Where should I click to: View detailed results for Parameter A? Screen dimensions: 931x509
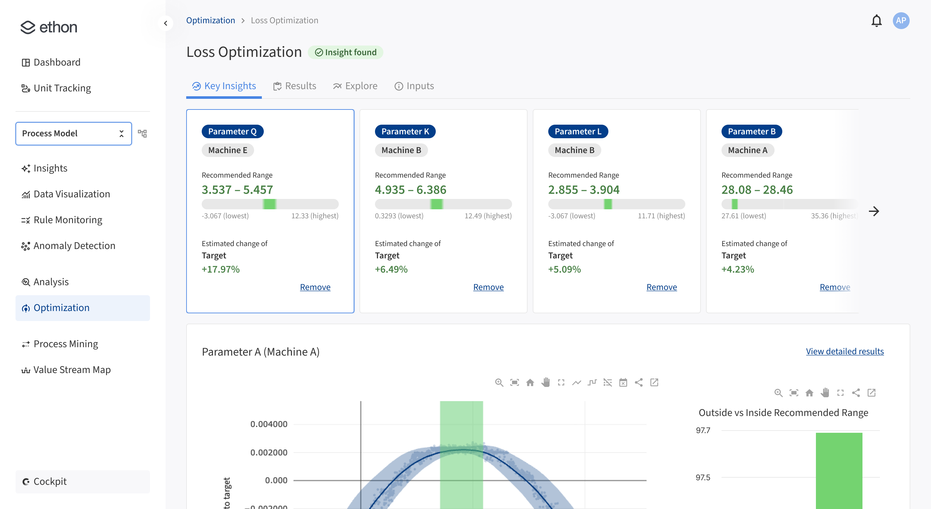pyautogui.click(x=844, y=351)
